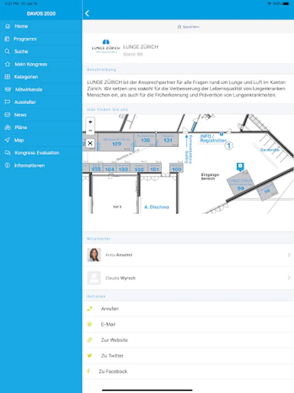Viewport: 294px width, 393px height.
Task: Tap the INFO / Registration map label
Action: (x=213, y=138)
